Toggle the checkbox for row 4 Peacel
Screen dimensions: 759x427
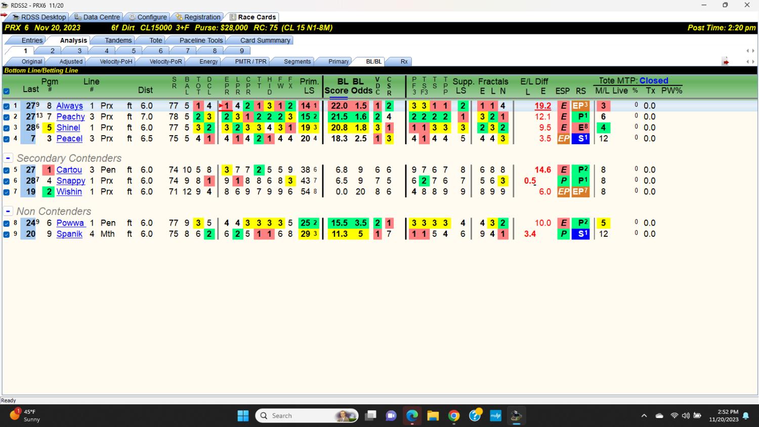click(x=6, y=139)
